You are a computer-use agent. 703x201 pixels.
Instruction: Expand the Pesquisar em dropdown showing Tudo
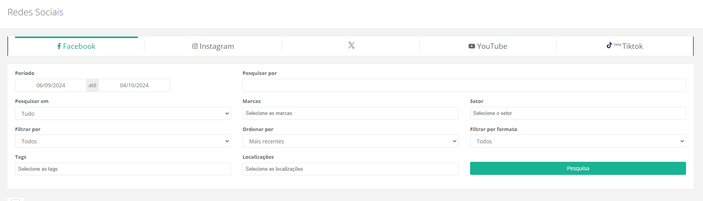click(x=123, y=113)
